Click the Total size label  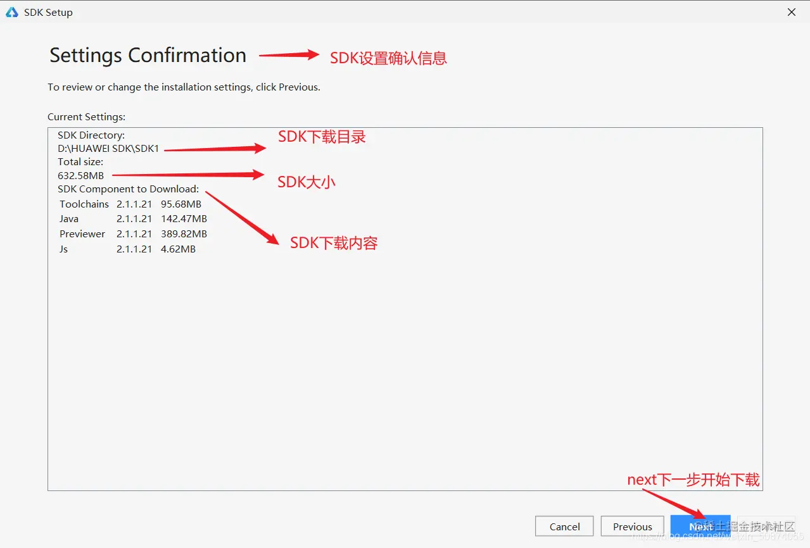tap(80, 162)
